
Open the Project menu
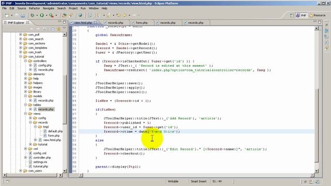pyautogui.click(x=73, y=8)
